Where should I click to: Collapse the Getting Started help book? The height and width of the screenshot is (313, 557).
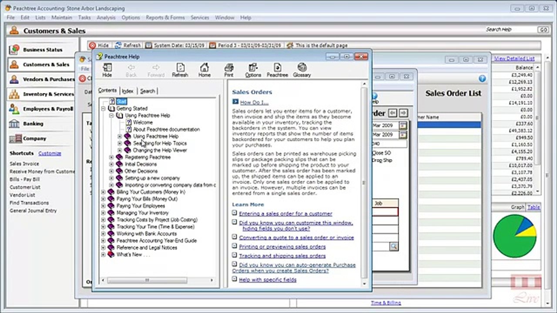coord(103,108)
